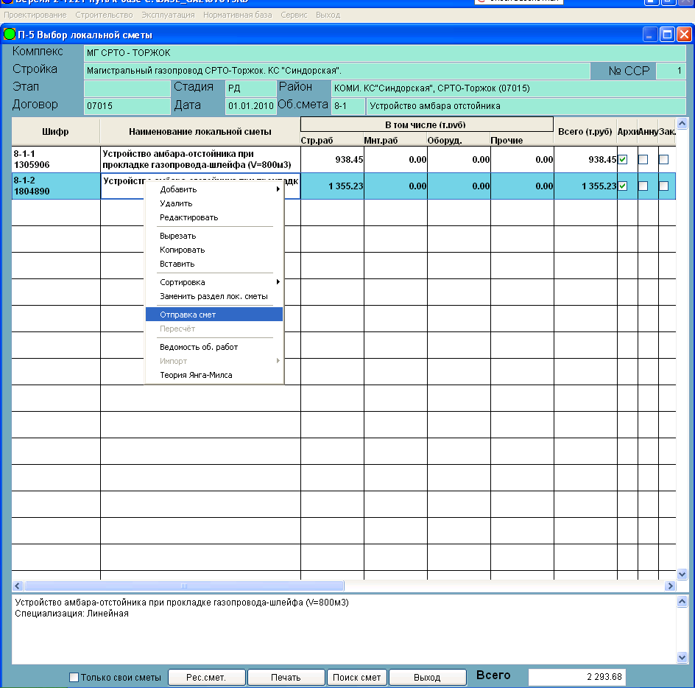
Task: Click the Об.смета code field '8-1'
Action: [348, 106]
